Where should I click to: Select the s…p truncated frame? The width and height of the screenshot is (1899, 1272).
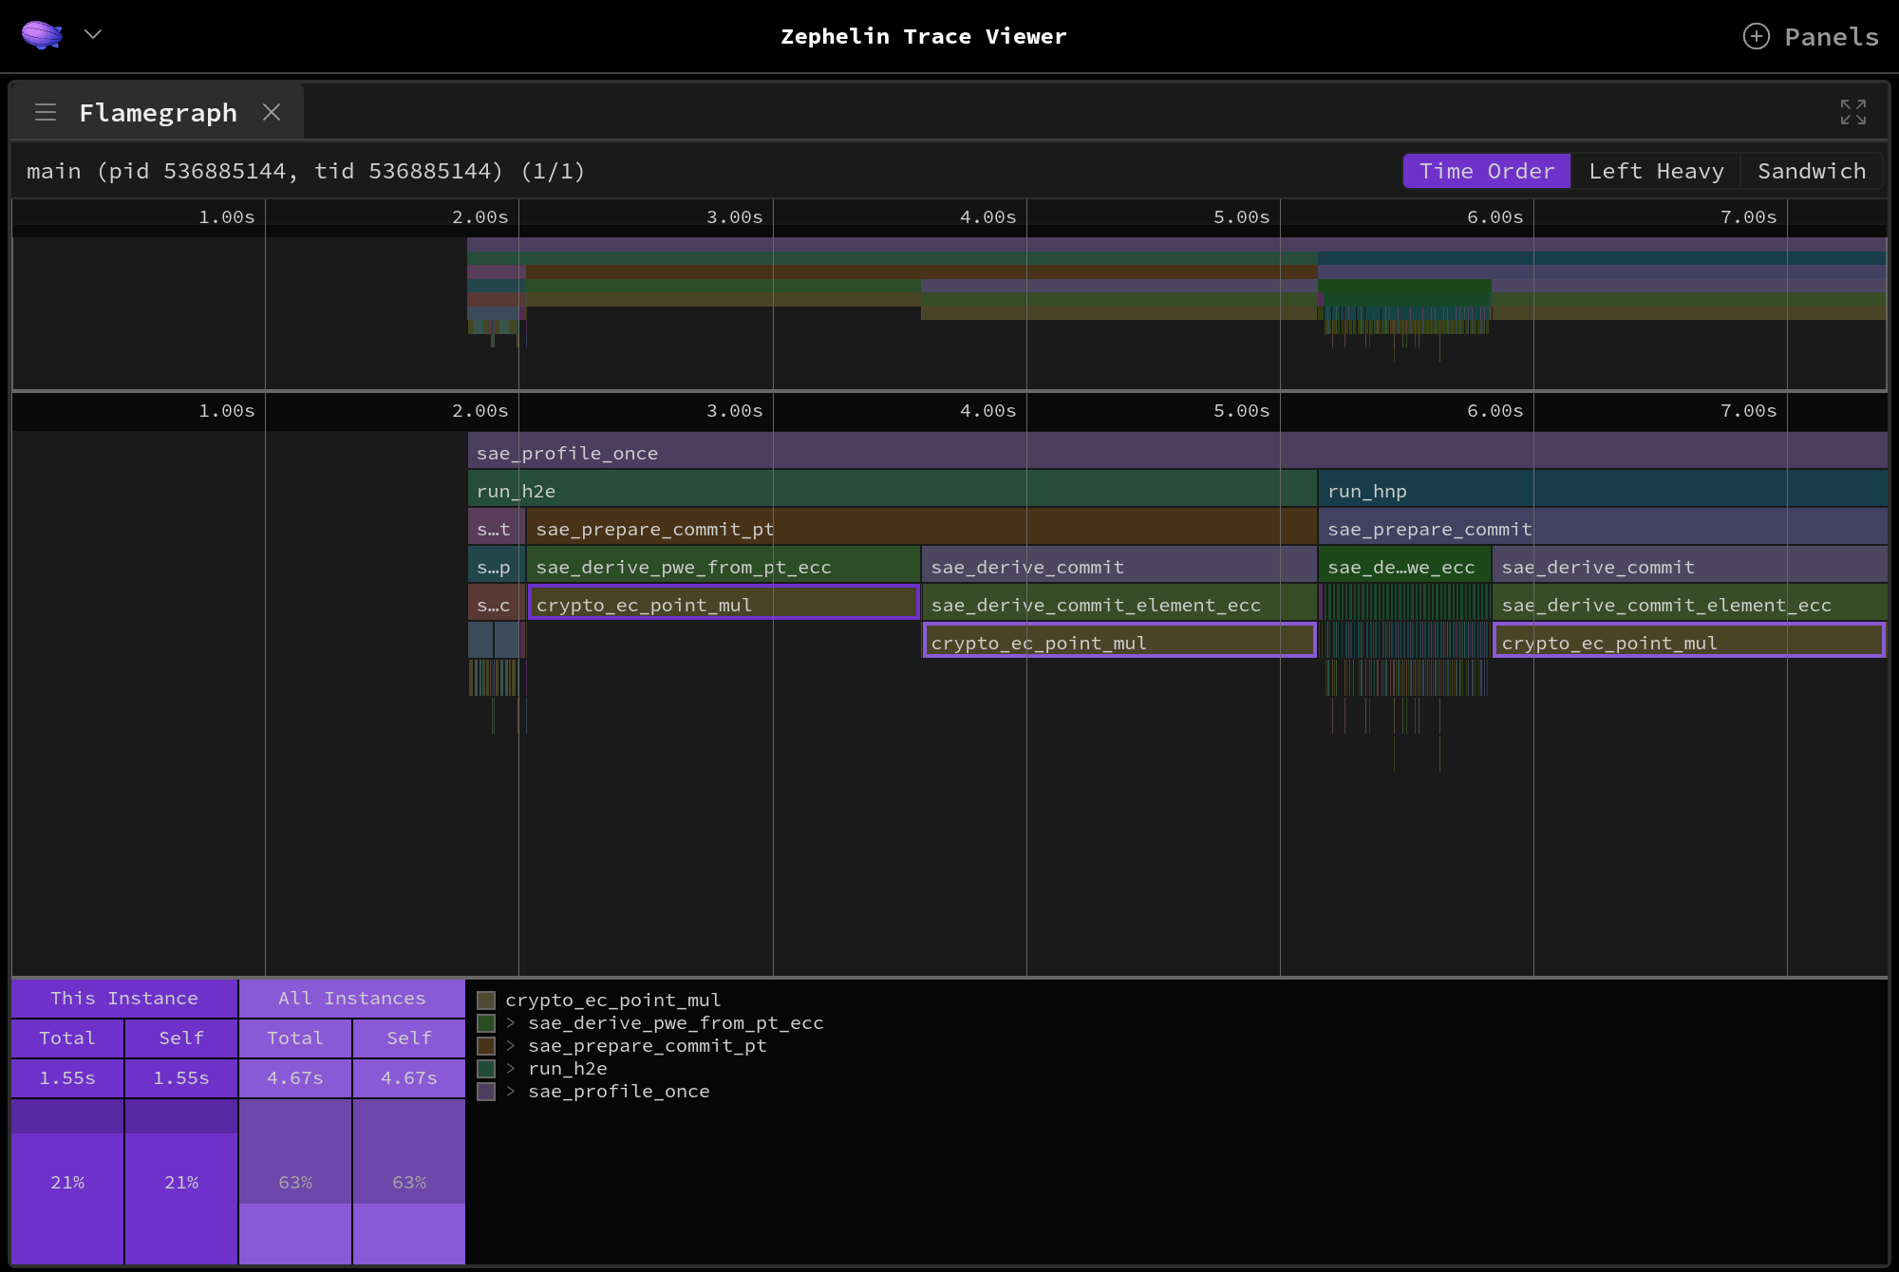click(x=495, y=566)
